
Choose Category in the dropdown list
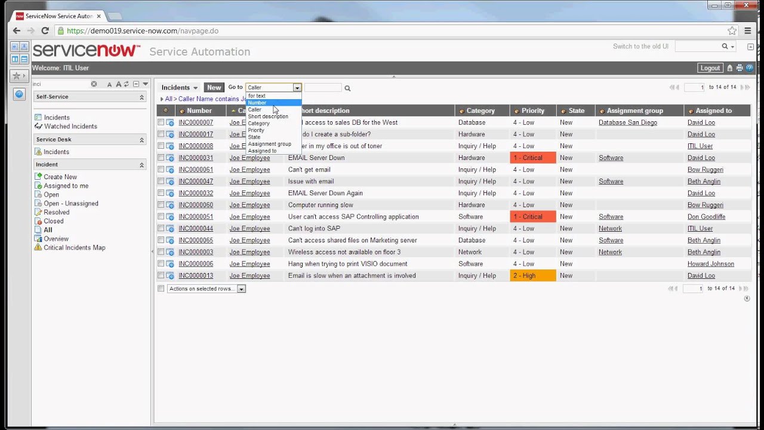point(273,124)
